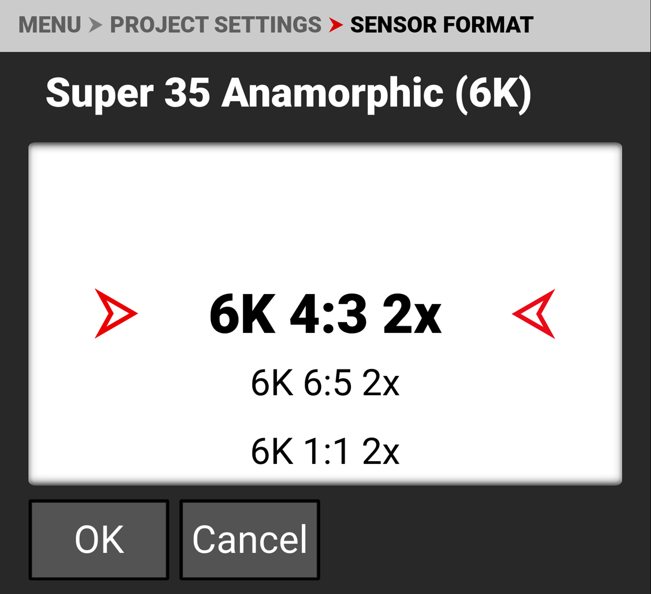Click white space right of 6K 1:1 2x
The image size is (651, 594).
pos(508,452)
